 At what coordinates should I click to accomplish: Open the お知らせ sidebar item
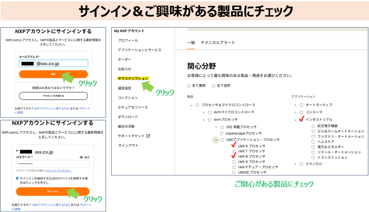[124, 69]
